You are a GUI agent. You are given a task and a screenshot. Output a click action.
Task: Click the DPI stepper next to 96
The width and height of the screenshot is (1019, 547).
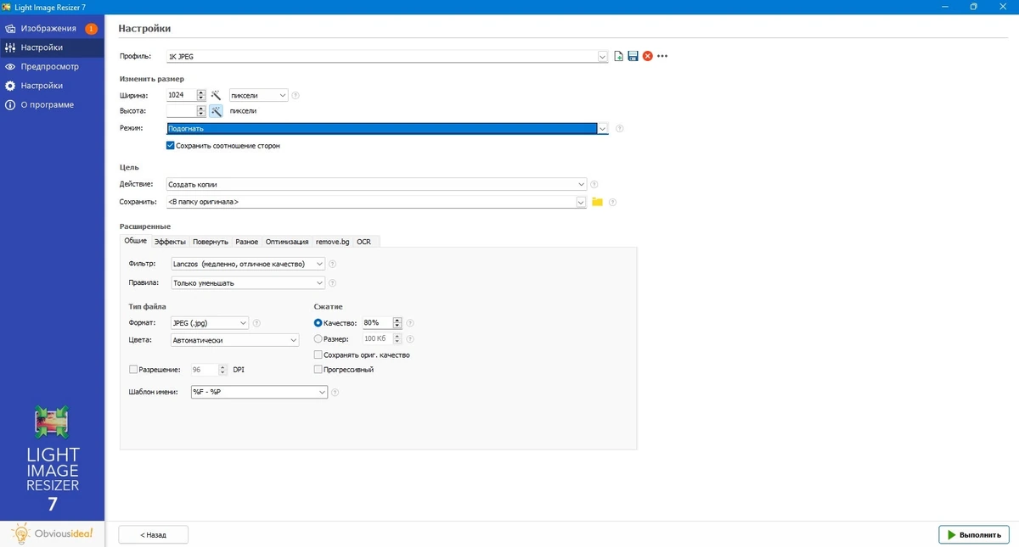[x=223, y=370]
